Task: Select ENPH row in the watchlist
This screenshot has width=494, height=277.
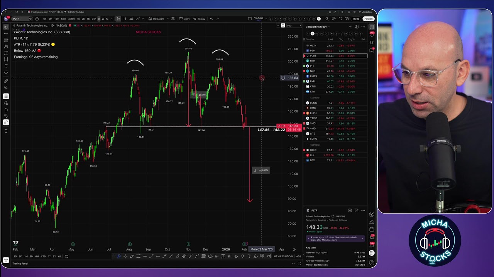Action: [335, 113]
